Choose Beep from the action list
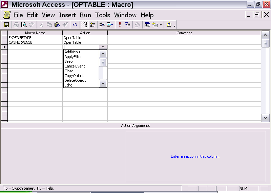This screenshot has height=193, width=271. tap(81, 61)
